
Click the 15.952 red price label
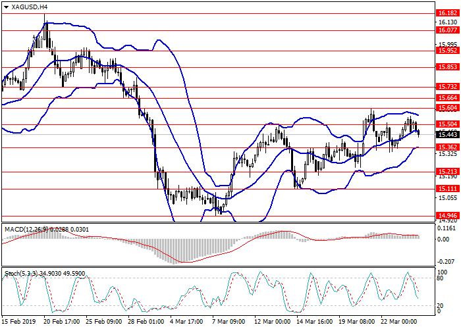point(447,50)
